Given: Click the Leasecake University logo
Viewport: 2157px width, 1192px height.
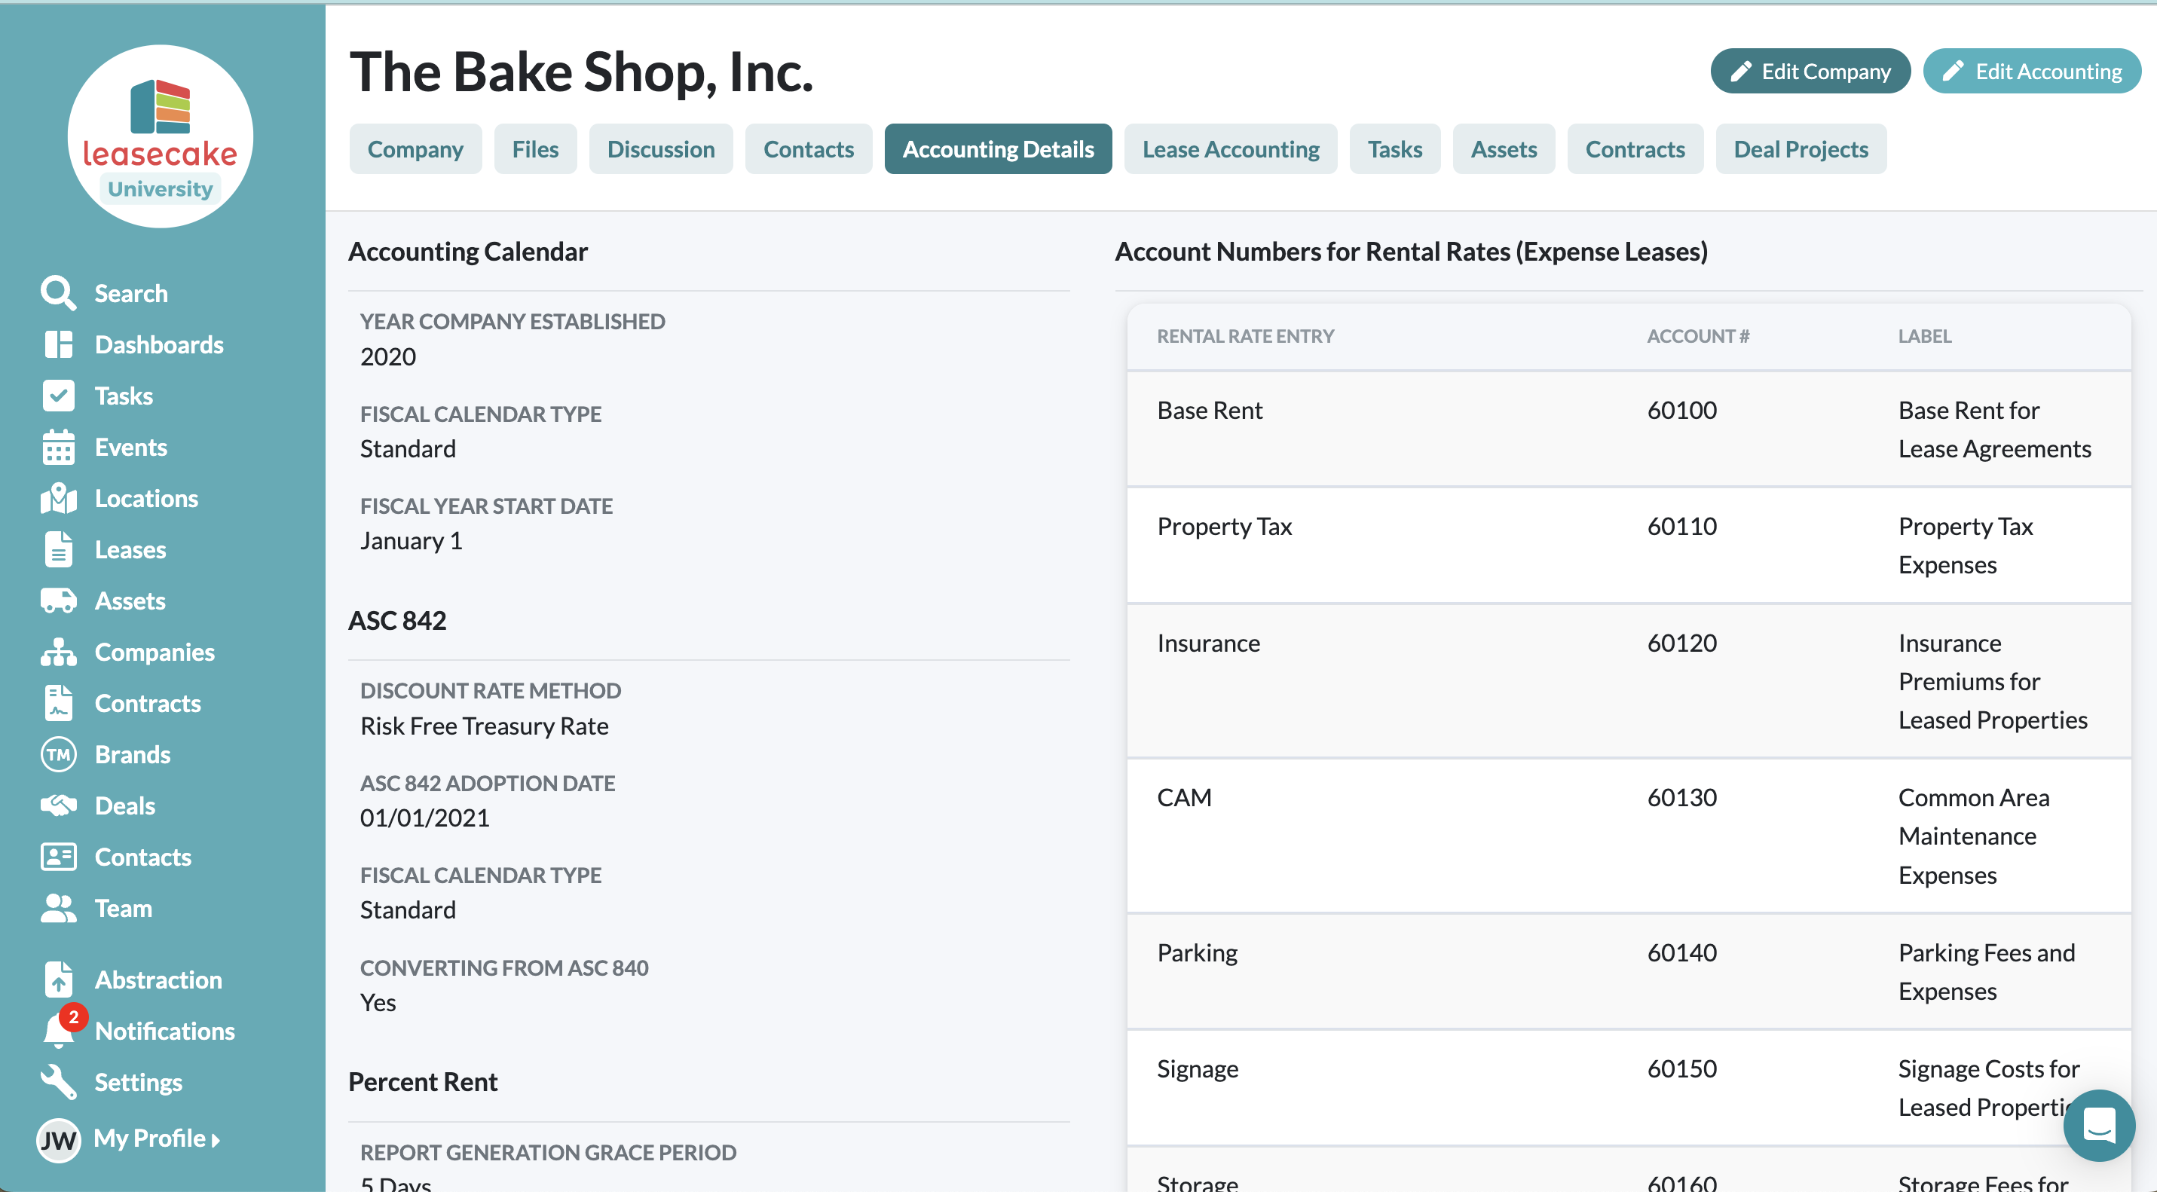Looking at the screenshot, I should (x=160, y=136).
